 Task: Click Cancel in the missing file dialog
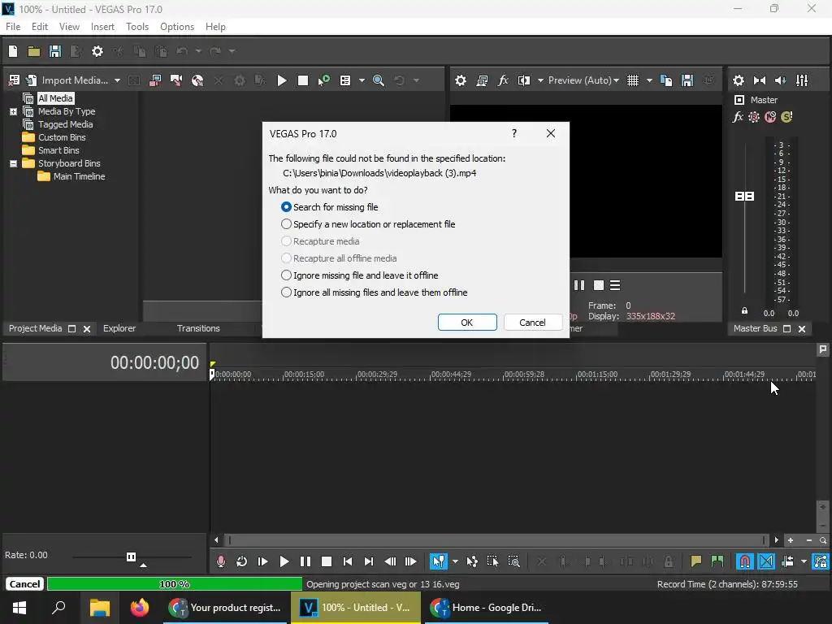click(532, 322)
